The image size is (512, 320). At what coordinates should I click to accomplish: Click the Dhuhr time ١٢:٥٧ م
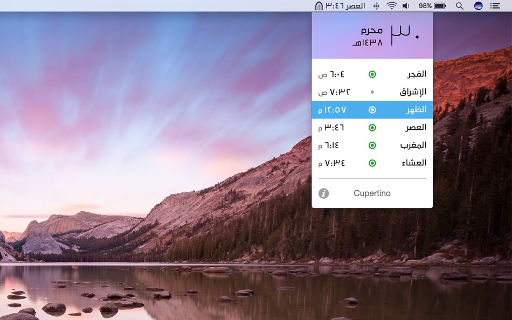pos(332,110)
